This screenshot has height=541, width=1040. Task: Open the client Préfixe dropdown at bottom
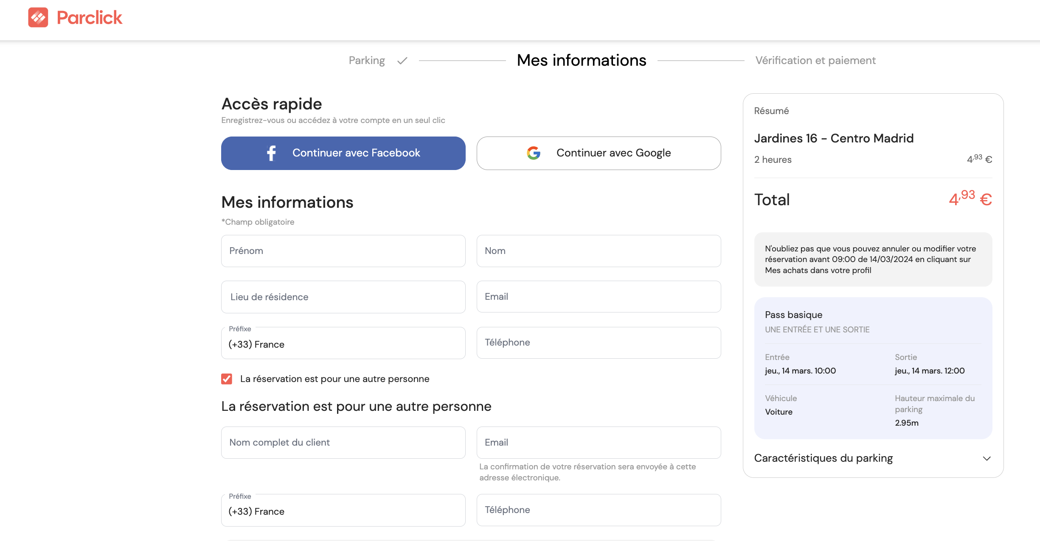[343, 511]
